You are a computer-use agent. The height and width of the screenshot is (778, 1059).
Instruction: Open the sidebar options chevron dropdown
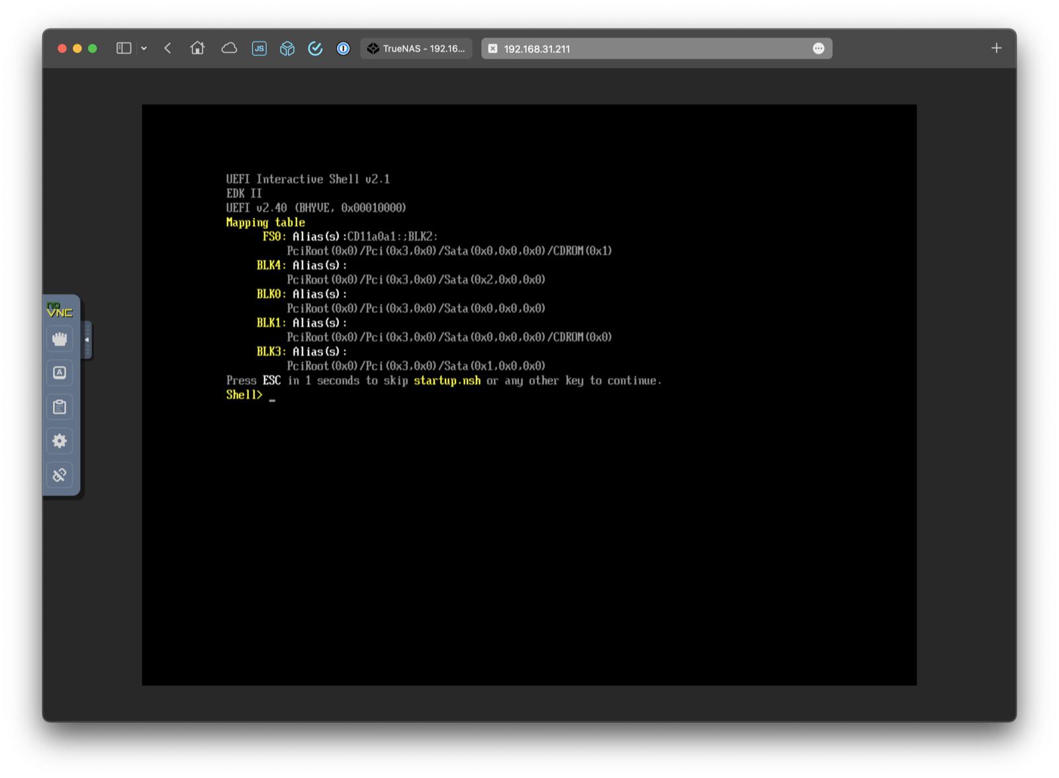click(142, 48)
